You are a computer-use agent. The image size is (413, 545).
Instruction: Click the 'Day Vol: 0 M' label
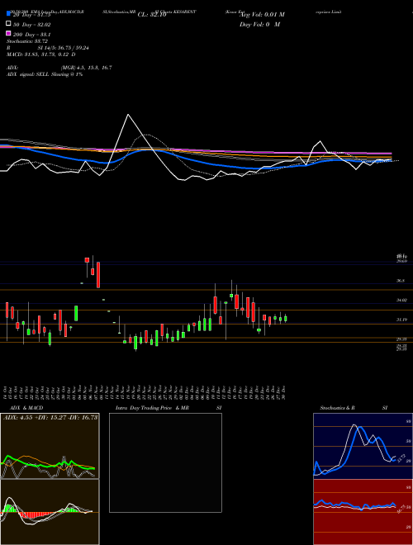click(x=259, y=24)
